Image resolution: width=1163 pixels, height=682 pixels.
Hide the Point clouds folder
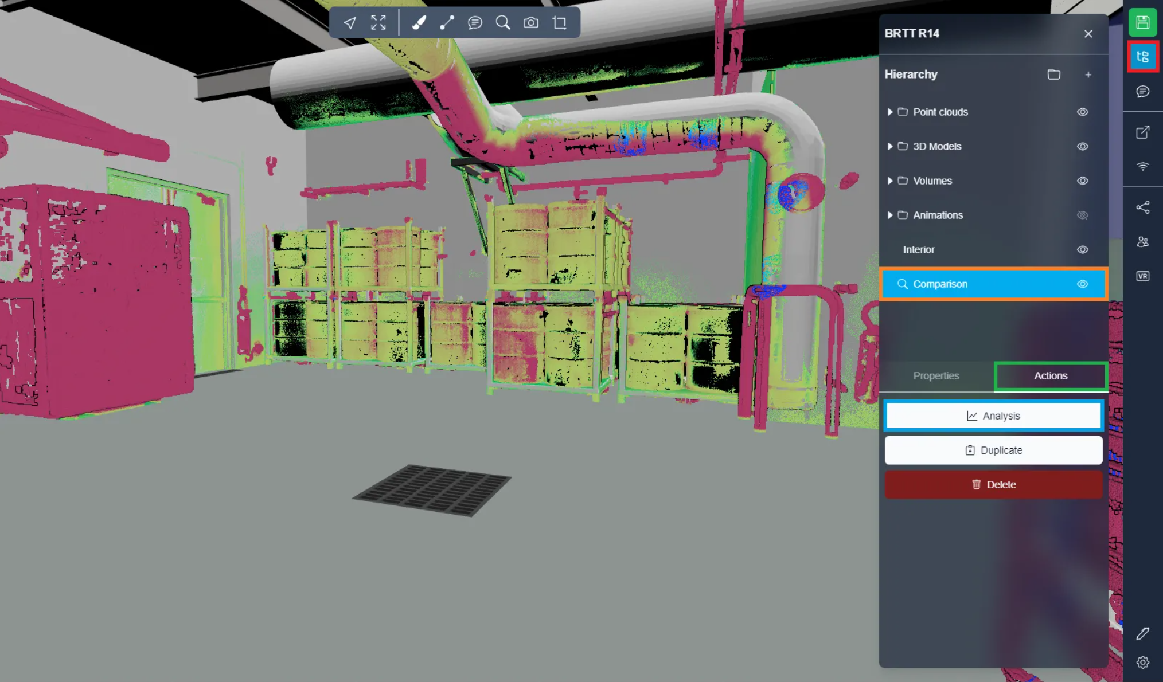tap(1082, 112)
